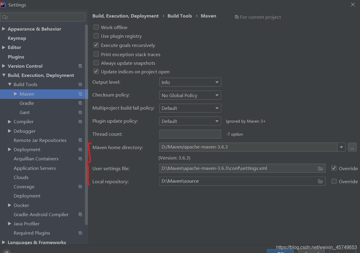
Task: Click the IntelliJ logo in the title bar
Action: [3, 4]
